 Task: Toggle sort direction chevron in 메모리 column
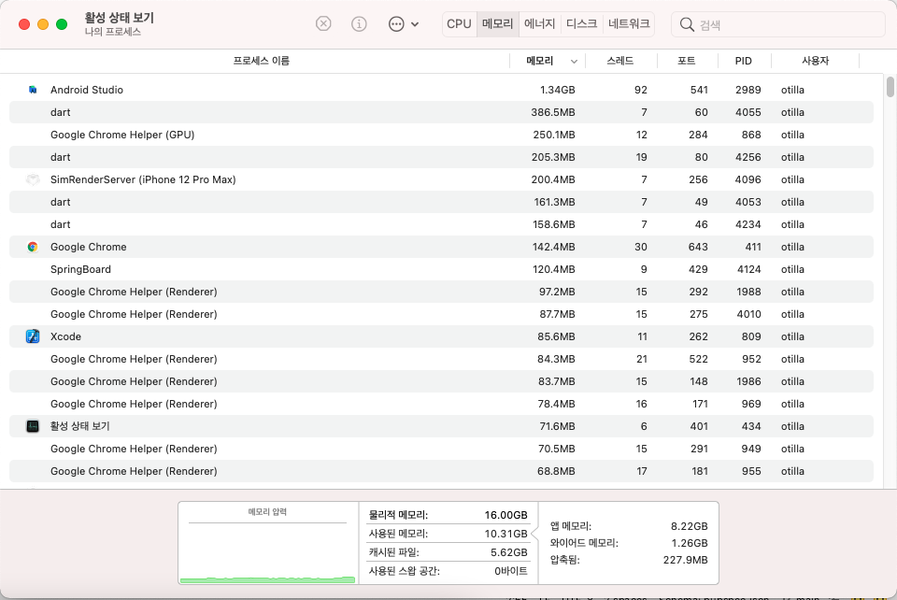point(574,61)
